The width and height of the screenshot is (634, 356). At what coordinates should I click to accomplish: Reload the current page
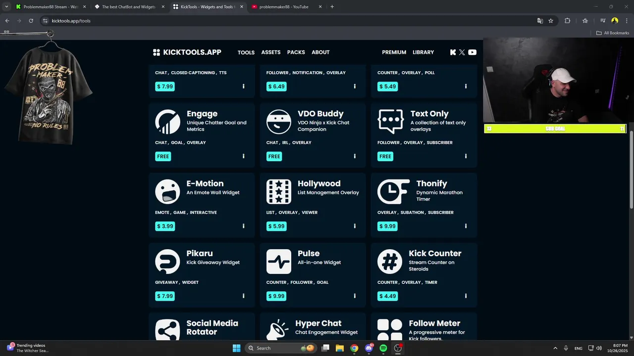click(x=31, y=21)
